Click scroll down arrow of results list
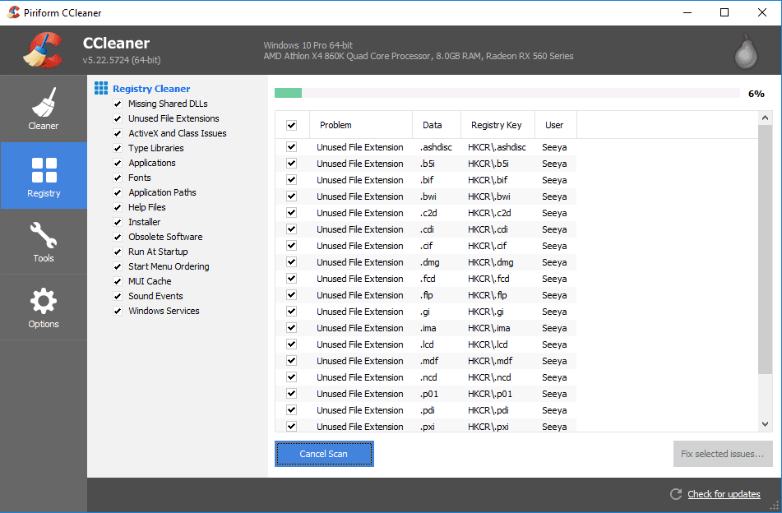This screenshot has width=782, height=513. click(x=765, y=424)
